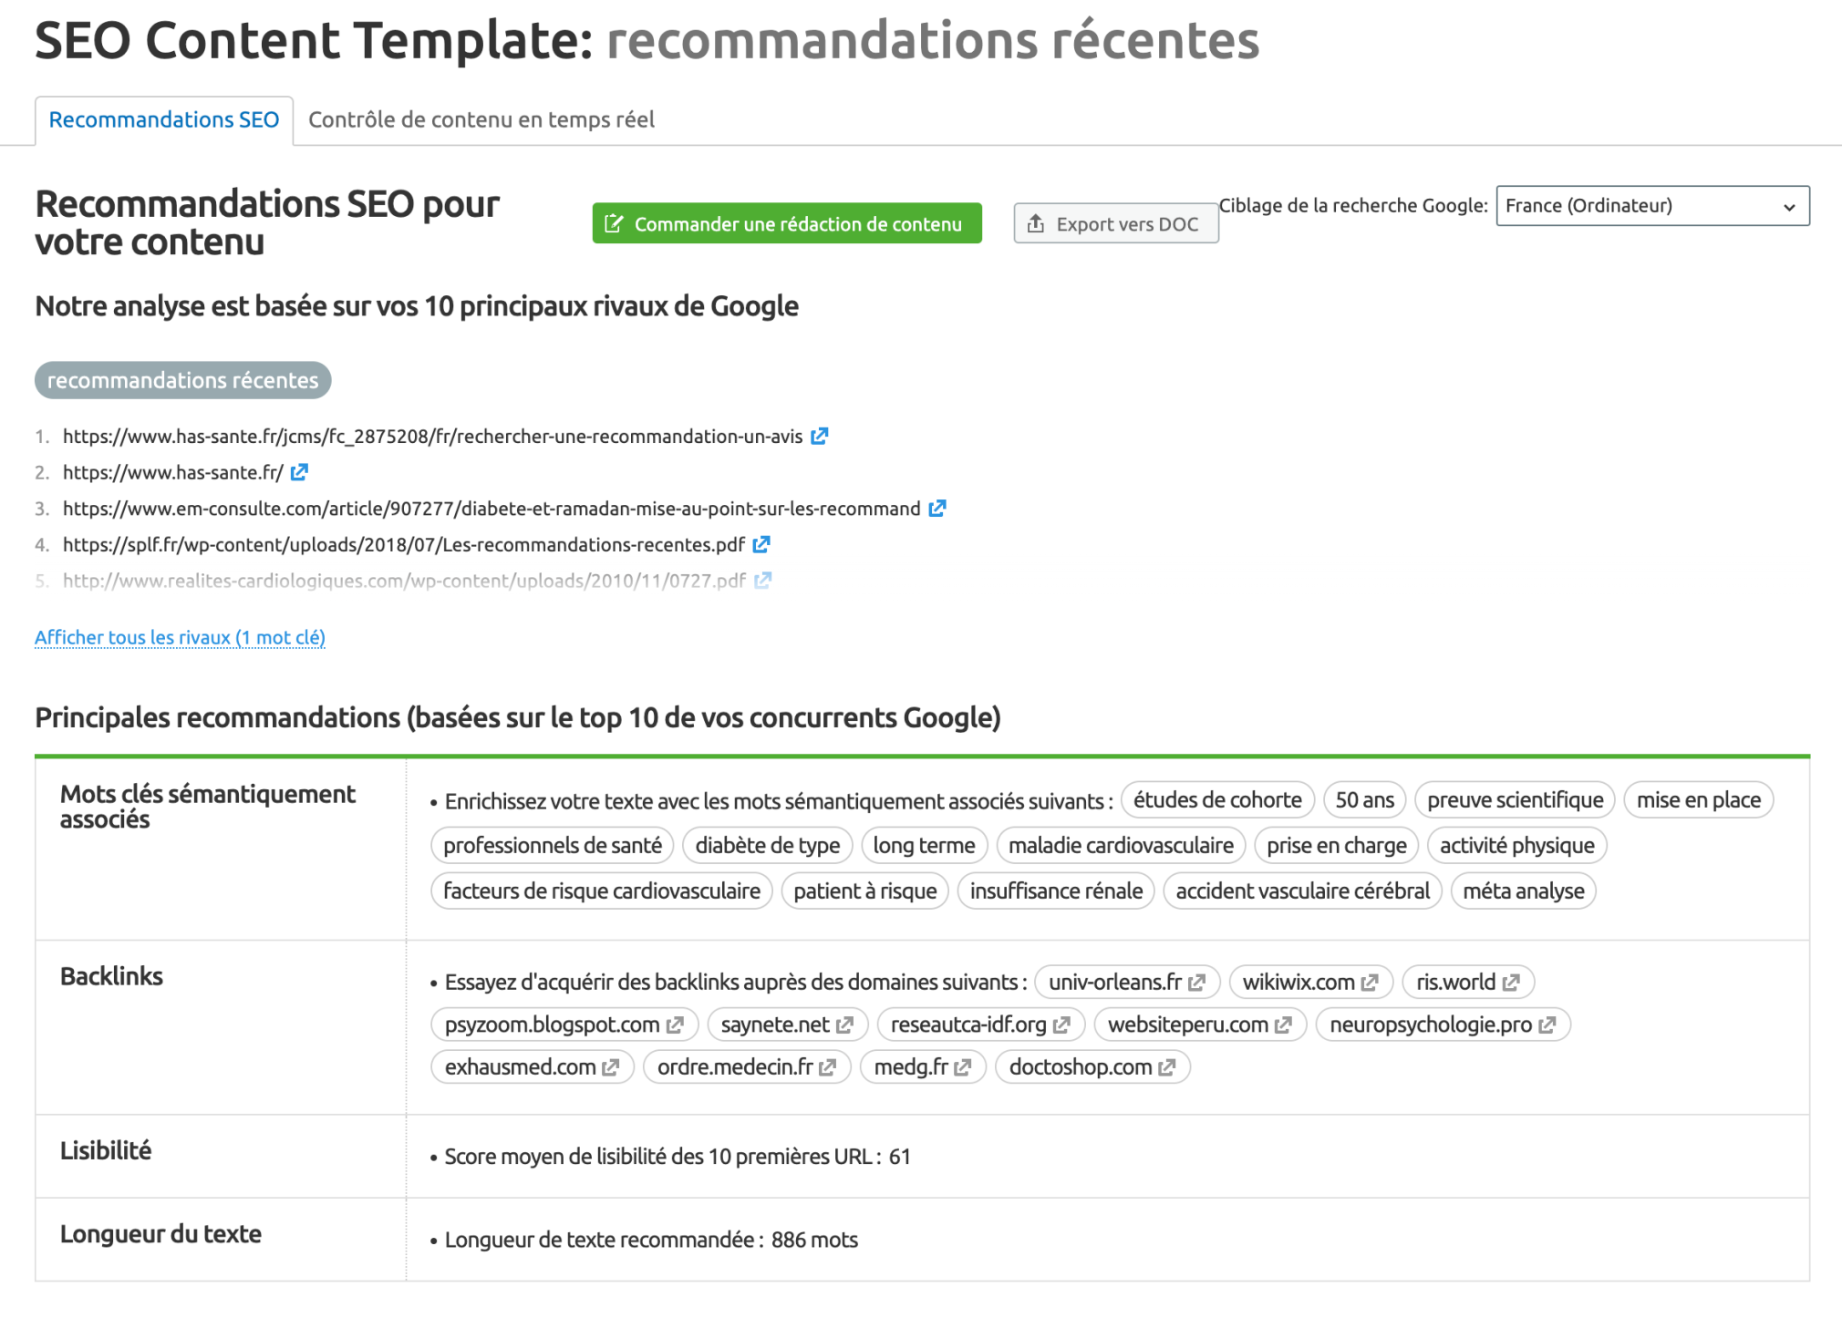1842x1318 pixels.
Task: Click the pencil icon on the green order button
Action: [x=614, y=223]
